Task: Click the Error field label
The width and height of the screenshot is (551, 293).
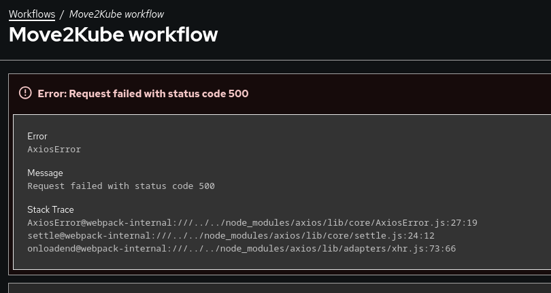Action: pos(37,136)
